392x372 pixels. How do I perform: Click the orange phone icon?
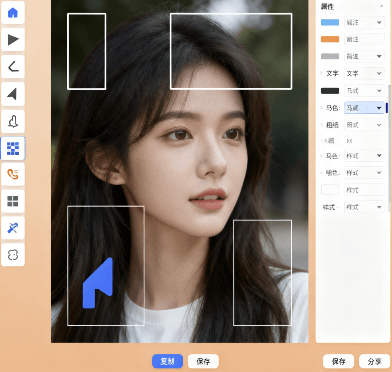tap(13, 174)
